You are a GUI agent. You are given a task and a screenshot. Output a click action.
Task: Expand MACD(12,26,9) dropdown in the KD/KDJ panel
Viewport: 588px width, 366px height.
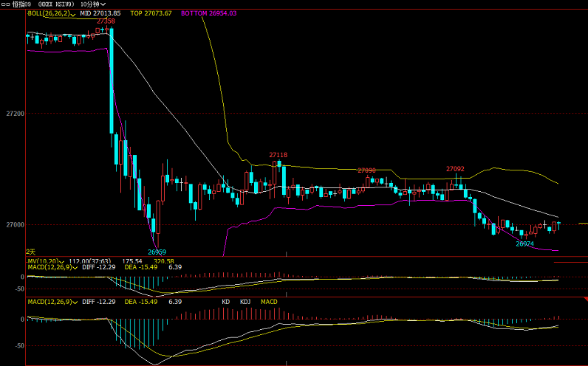pyautogui.click(x=75, y=302)
